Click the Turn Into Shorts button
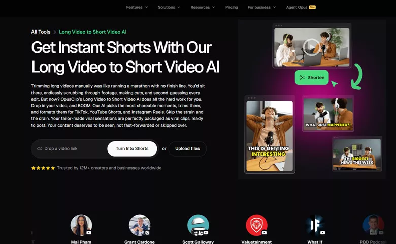396x244 pixels. pyautogui.click(x=132, y=148)
